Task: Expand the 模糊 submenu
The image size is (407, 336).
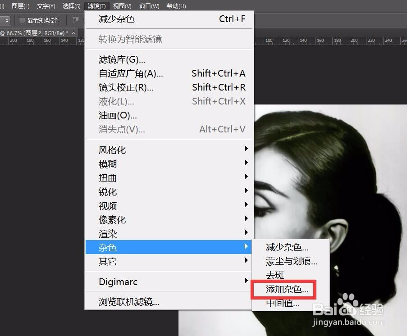Action: (x=169, y=163)
